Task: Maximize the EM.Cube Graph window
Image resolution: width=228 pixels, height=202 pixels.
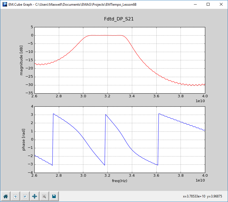Action: point(208,4)
